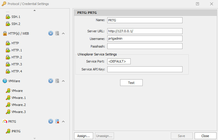
Task: Edit the Name field
Action: (145, 20)
